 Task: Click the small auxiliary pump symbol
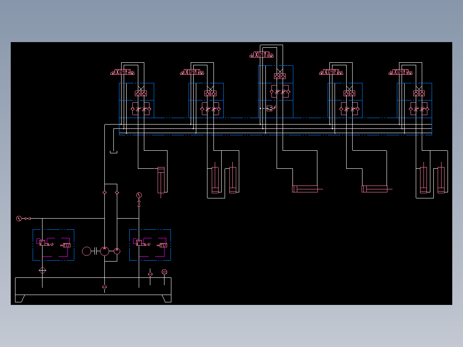coord(117,251)
